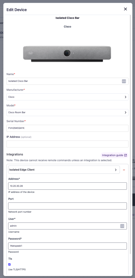Click the empty IP Address field
The width and height of the screenshot is (135, 278).
(x=67, y=144)
